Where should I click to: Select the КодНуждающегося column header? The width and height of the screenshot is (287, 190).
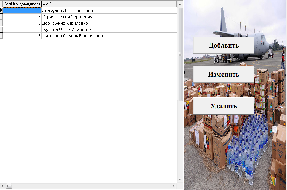[x=22, y=4]
